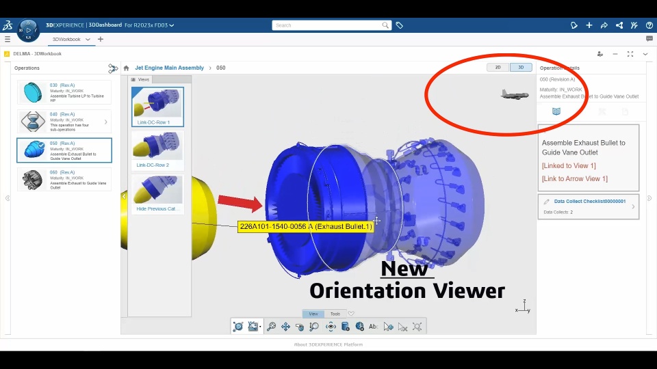Viewport: 657px width, 369px height.
Task: Select the Zoom tool in the bottom toolbar
Action: tap(272, 327)
